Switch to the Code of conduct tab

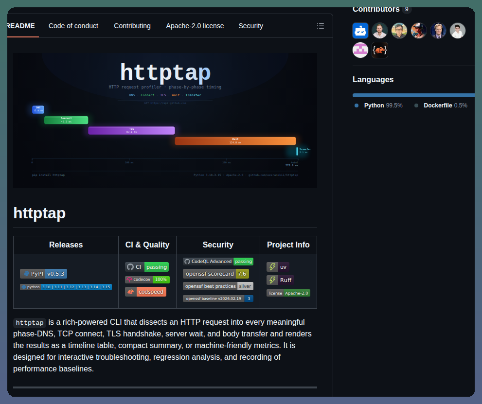(x=73, y=26)
